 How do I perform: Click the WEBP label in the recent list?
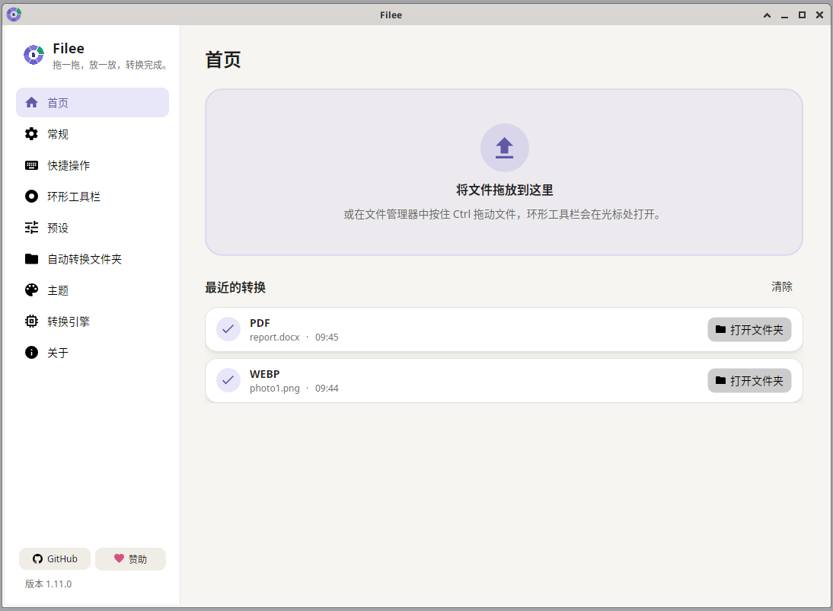coord(264,374)
